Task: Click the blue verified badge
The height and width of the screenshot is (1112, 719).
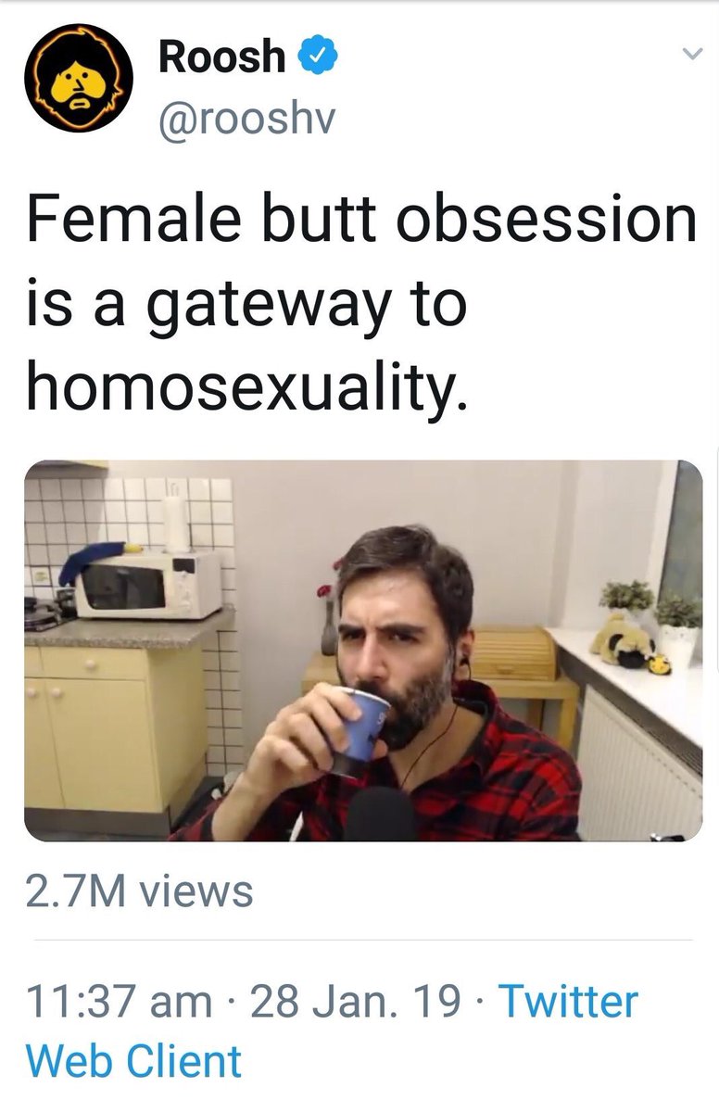Action: (317, 57)
